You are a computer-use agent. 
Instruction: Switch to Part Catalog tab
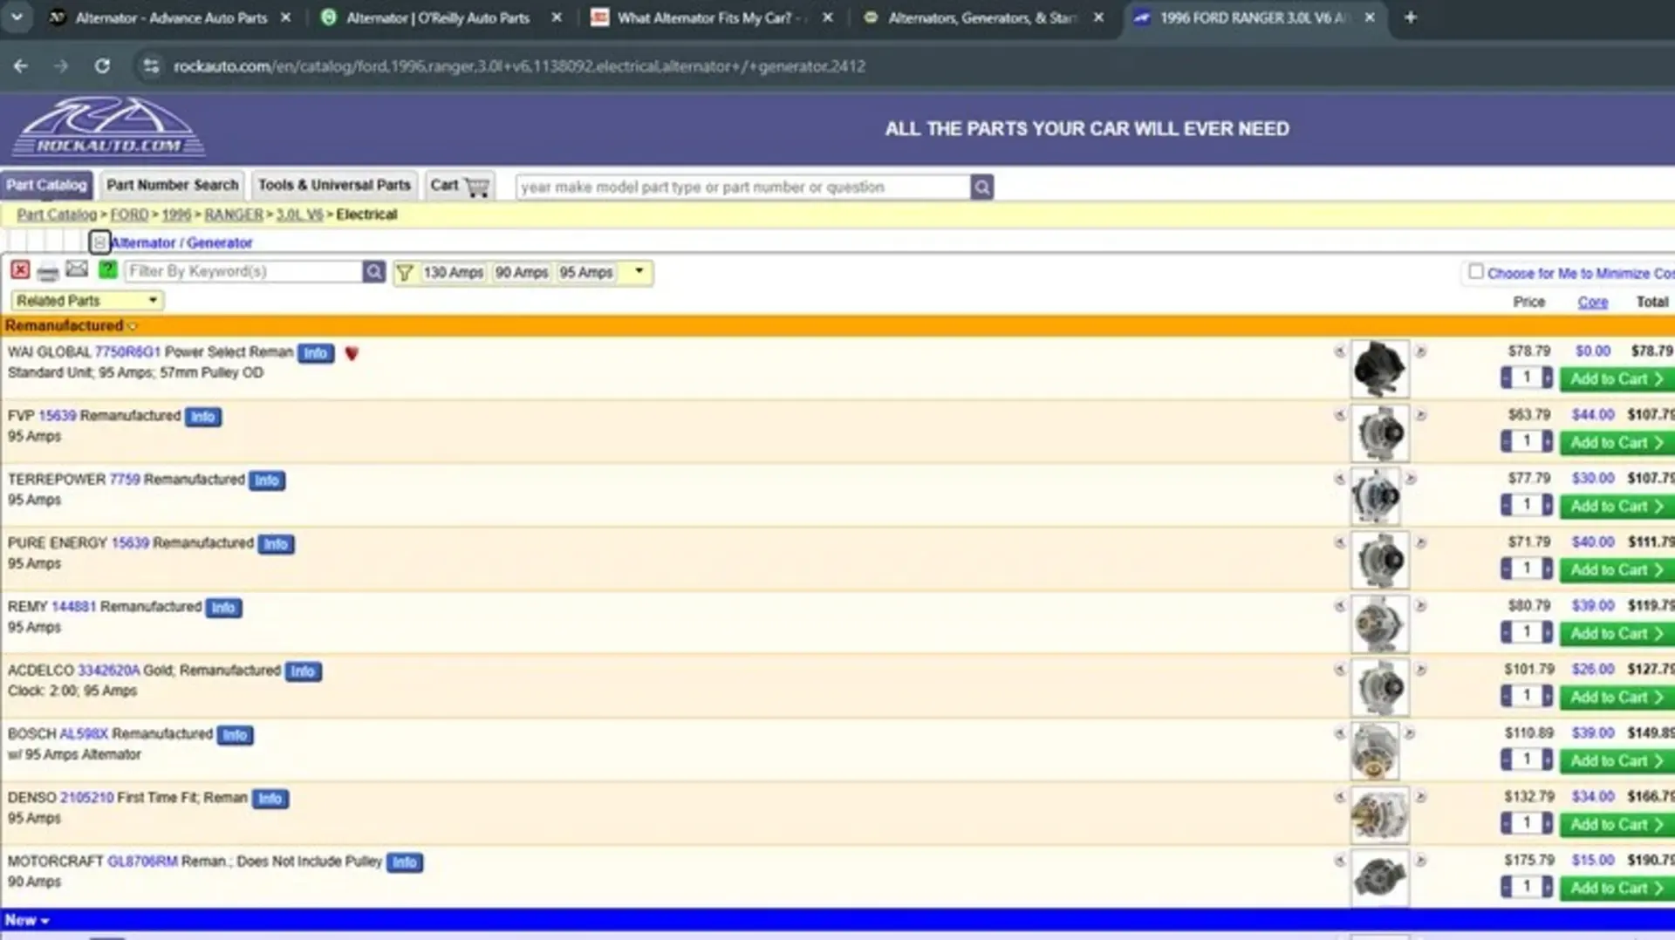(46, 185)
